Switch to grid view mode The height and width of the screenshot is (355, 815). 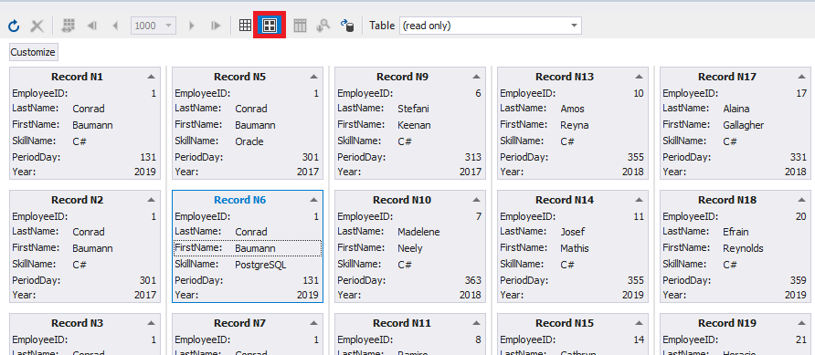246,26
